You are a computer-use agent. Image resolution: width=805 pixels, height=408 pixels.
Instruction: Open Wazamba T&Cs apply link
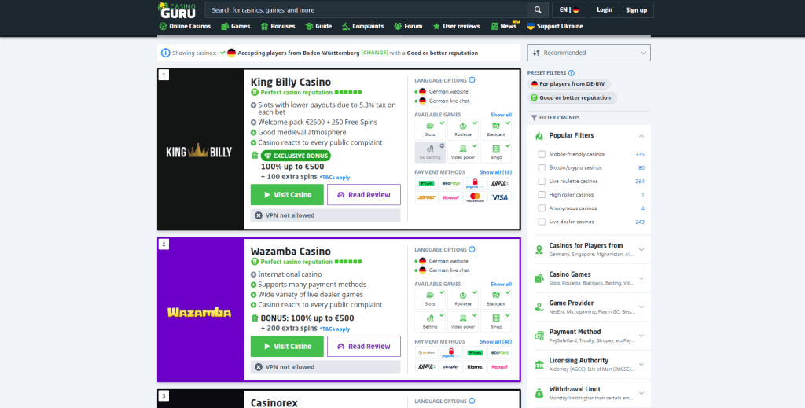click(x=335, y=329)
